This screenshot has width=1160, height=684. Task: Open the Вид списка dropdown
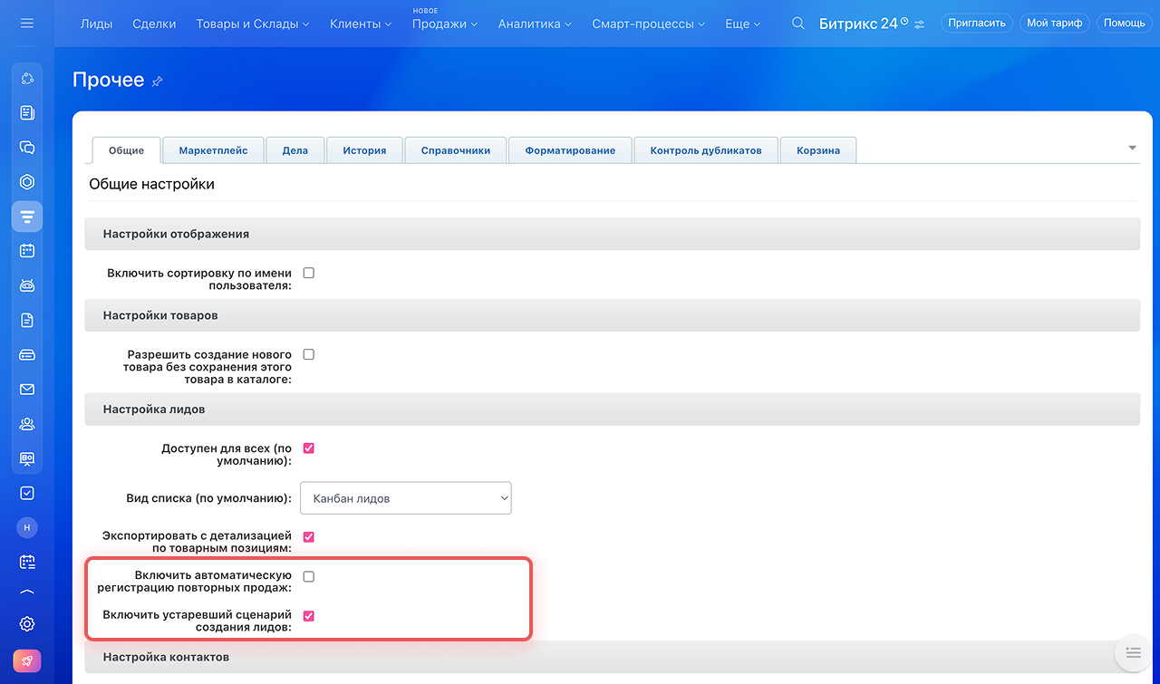point(406,497)
